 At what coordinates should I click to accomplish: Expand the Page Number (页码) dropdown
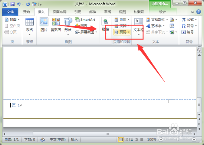pyautogui.click(x=128, y=32)
